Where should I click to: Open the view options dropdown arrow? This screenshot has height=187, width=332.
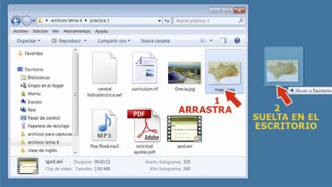(211, 40)
